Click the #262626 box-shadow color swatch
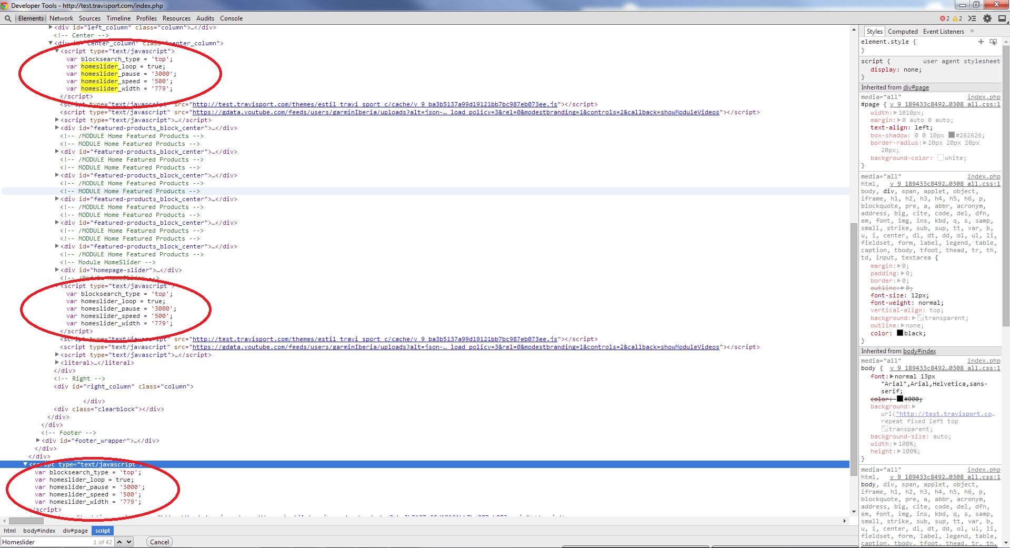 (951, 135)
